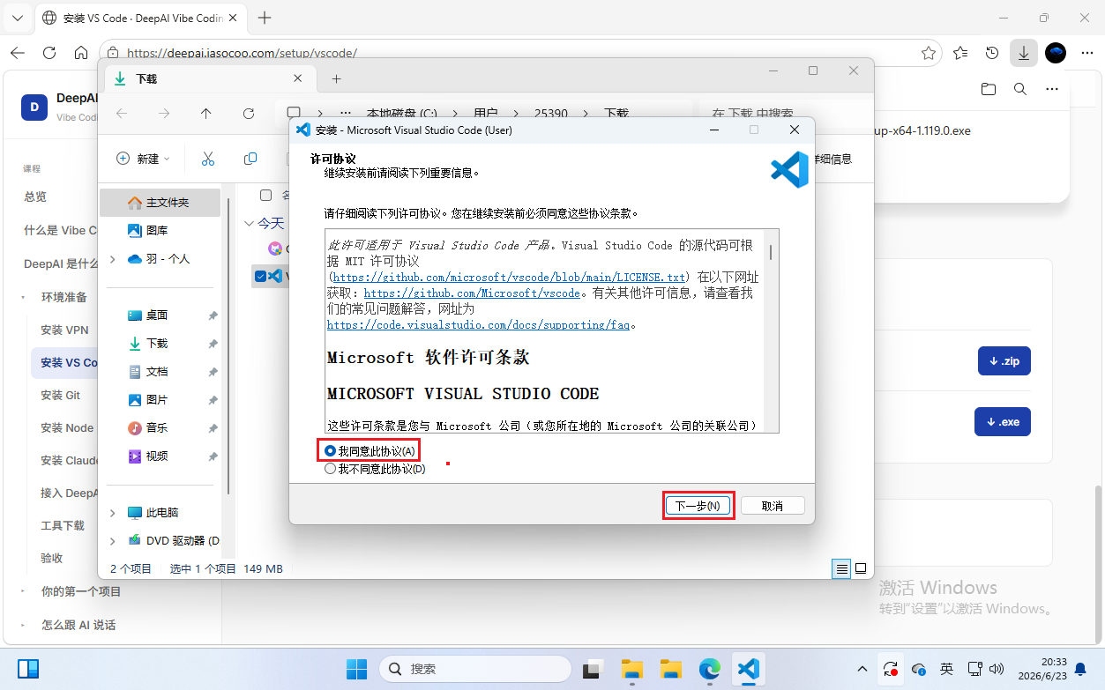Screen dimensions: 1105x690
Task: Click the license agreement scrollbar thumb
Action: (x=771, y=252)
